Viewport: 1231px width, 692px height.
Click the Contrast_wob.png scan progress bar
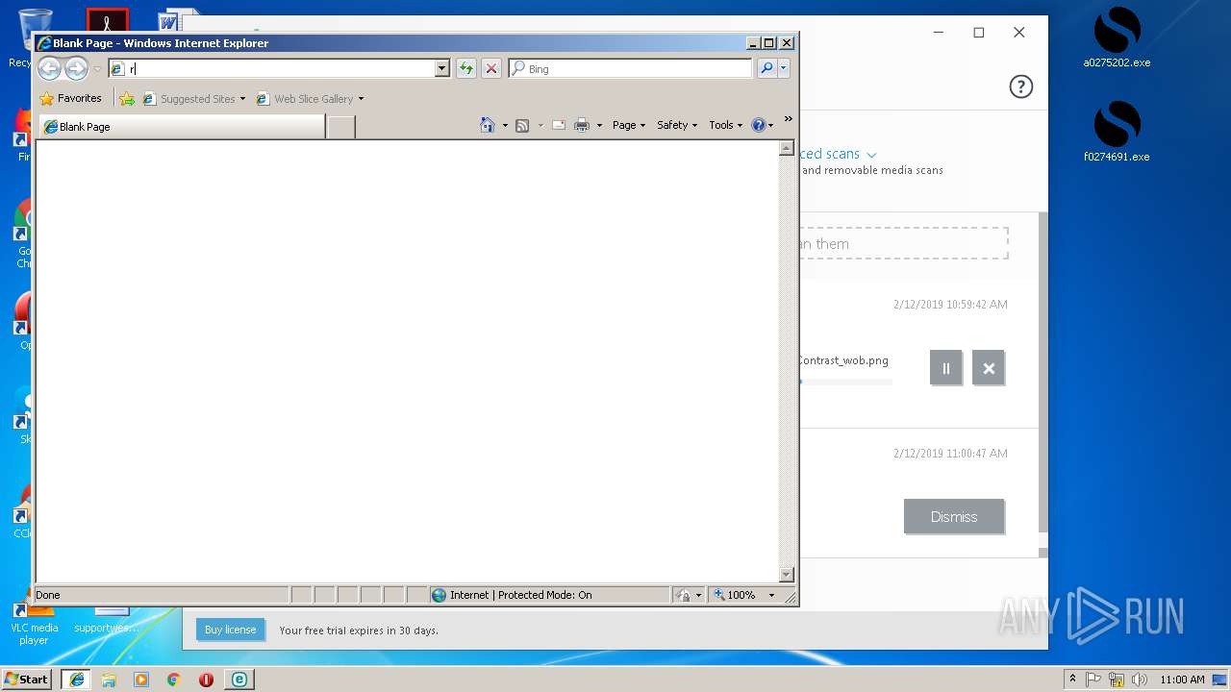click(x=846, y=382)
